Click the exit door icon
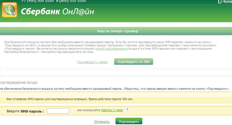 tap(220, 1)
